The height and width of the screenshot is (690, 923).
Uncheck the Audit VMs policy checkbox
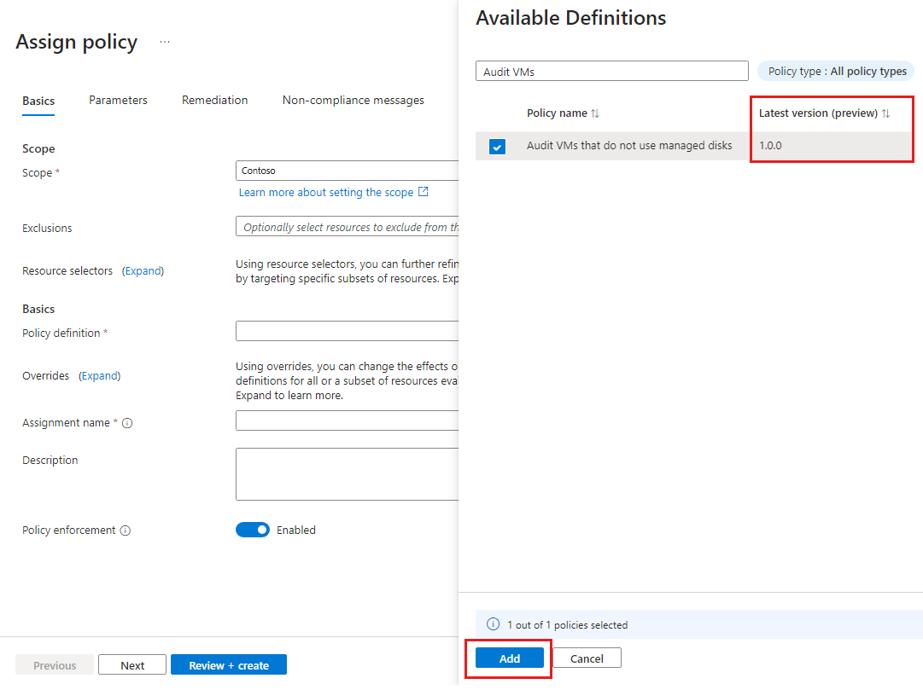(x=497, y=147)
